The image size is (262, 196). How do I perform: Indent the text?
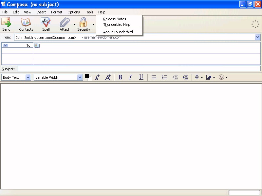(x=185, y=77)
